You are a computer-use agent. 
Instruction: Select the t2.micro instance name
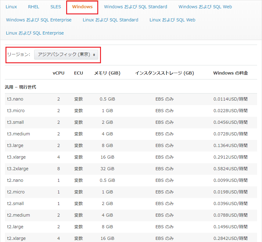tap(16, 192)
